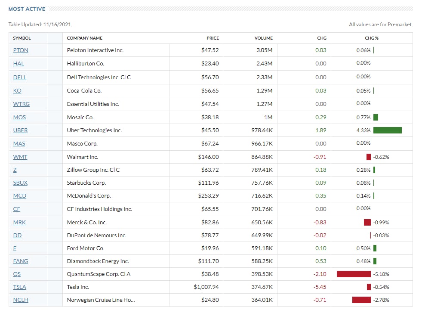Click the PRICE column header

coord(213,38)
